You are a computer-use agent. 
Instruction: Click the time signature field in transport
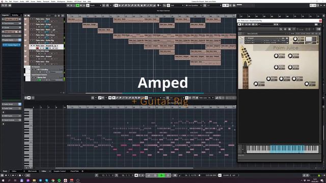pyautogui.click(x=234, y=175)
